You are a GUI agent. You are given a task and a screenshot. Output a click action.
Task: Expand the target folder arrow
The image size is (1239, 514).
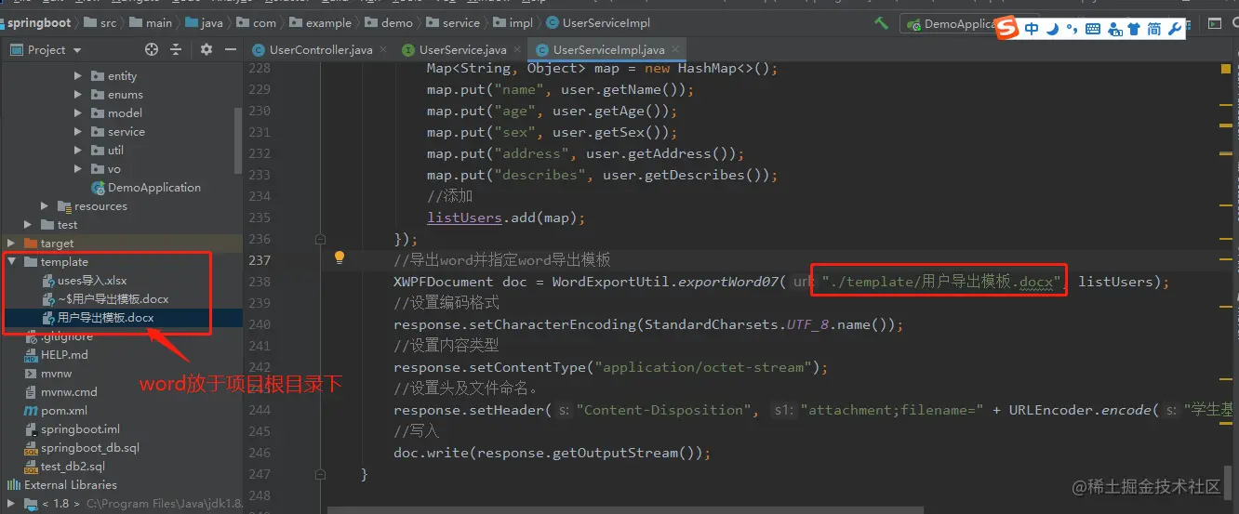click(11, 243)
